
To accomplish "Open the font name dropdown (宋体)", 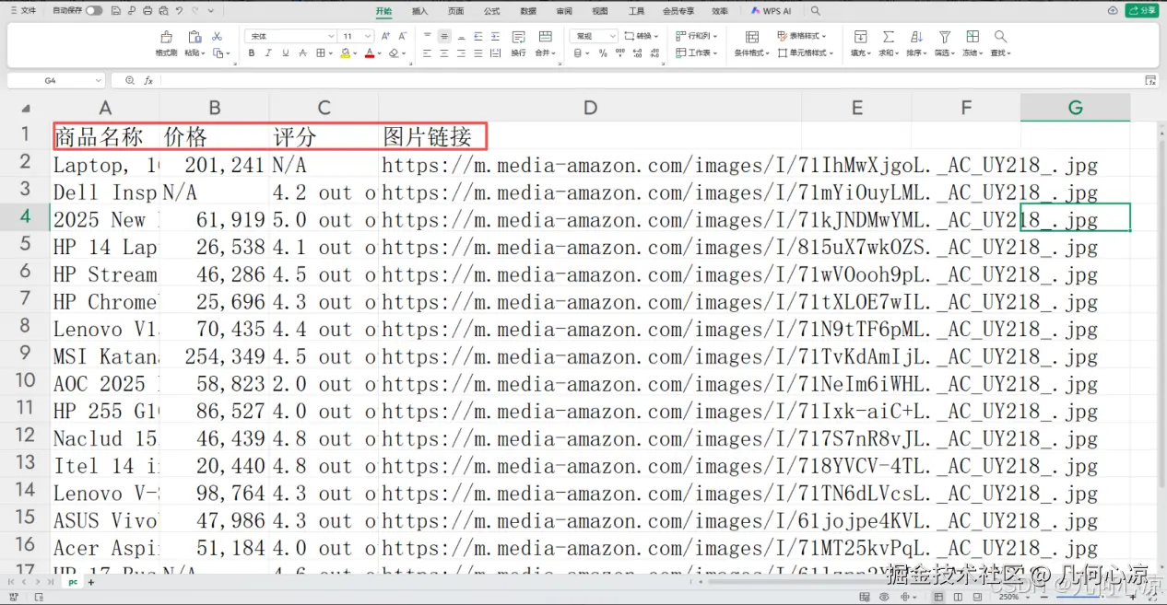I will coord(331,36).
